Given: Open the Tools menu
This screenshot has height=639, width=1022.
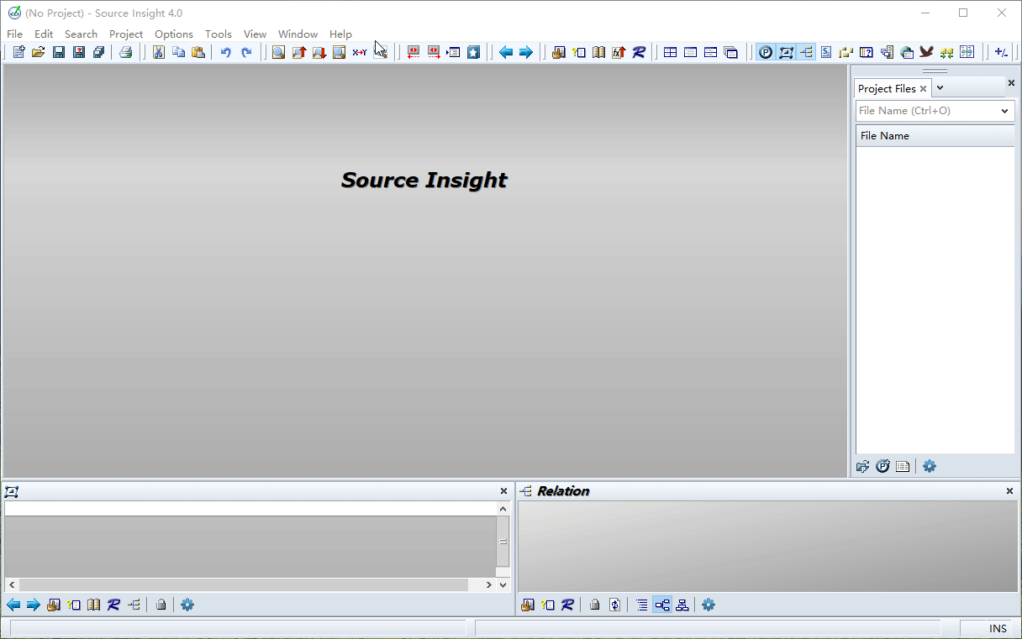Looking at the screenshot, I should [x=219, y=34].
